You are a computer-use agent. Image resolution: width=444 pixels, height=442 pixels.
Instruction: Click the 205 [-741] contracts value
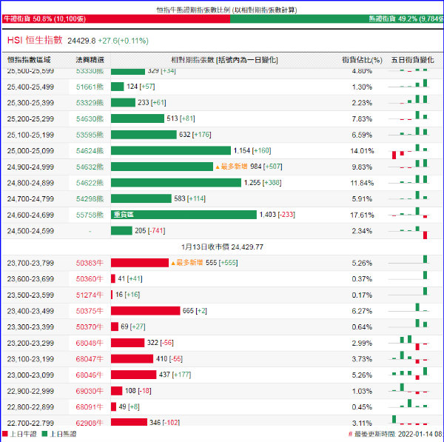[150, 231]
